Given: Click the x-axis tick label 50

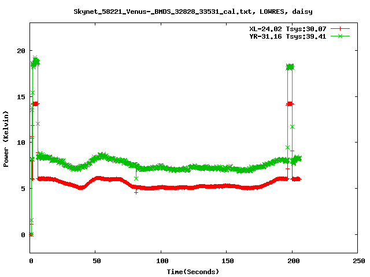Looking at the screenshot, I should pyautogui.click(x=97, y=261).
